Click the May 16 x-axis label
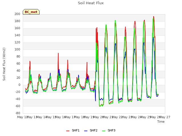Screen dimensions: 182x136 coord(61,117)
